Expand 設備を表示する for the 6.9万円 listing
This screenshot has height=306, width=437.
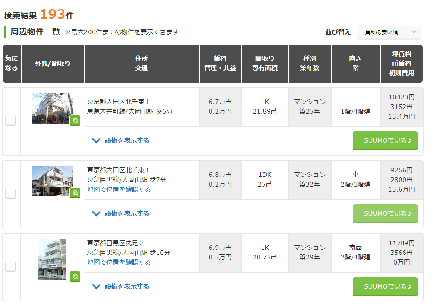coord(121,286)
